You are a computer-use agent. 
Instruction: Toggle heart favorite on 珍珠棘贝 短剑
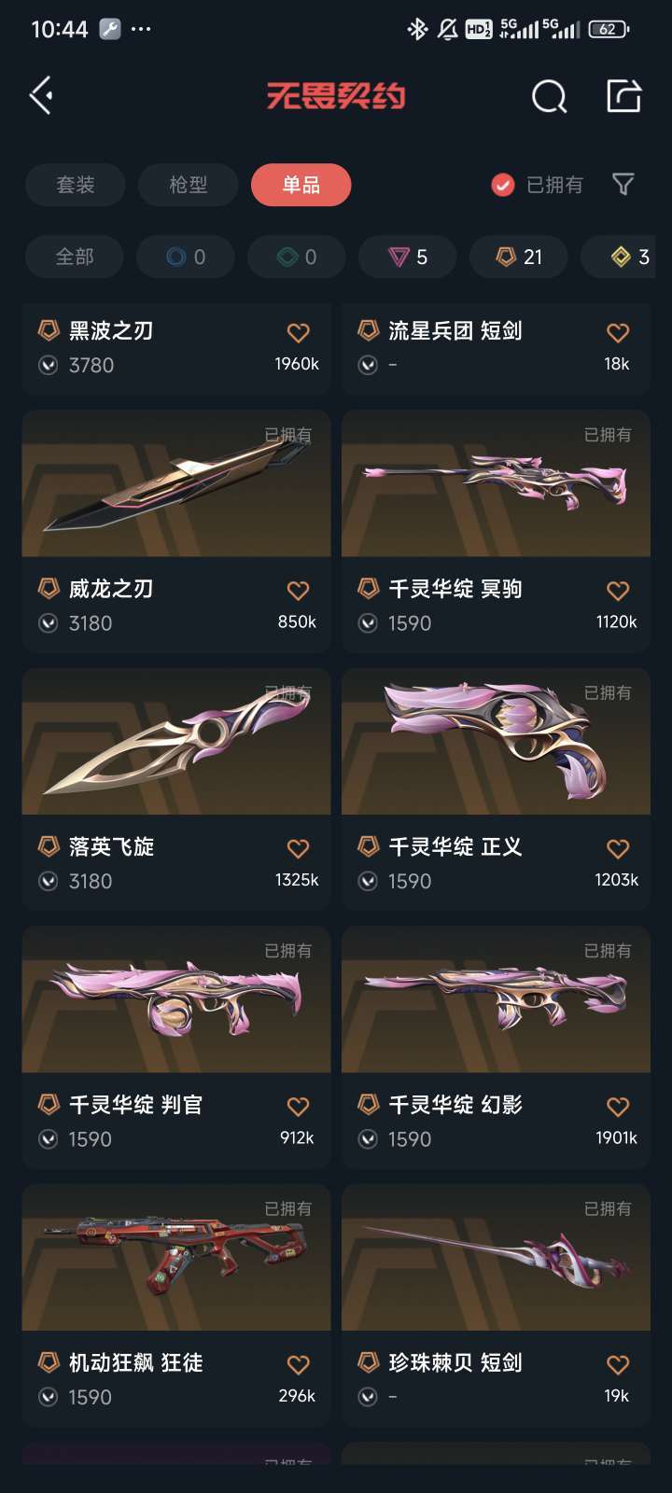coord(618,1364)
